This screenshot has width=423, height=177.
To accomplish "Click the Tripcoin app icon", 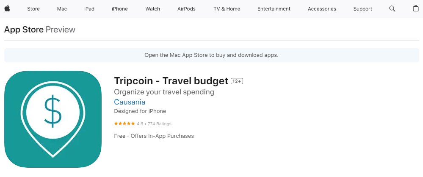I will coord(53,119).
